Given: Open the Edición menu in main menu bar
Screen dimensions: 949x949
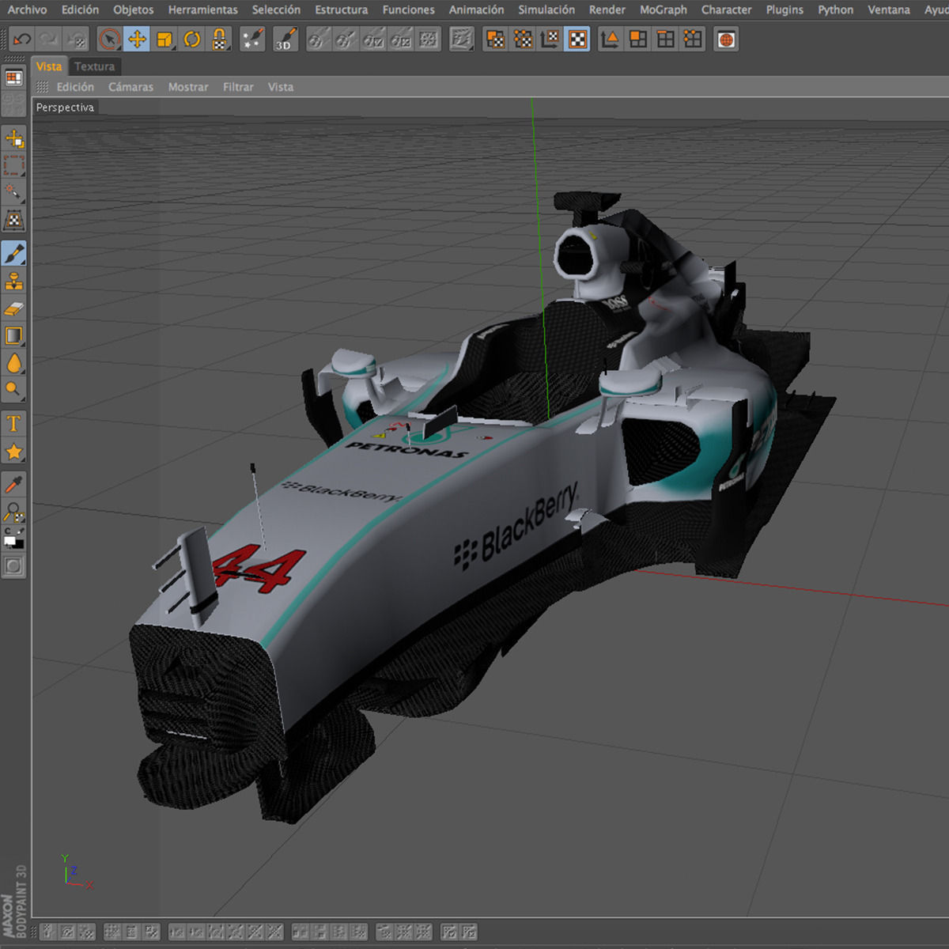Looking at the screenshot, I should point(80,9).
